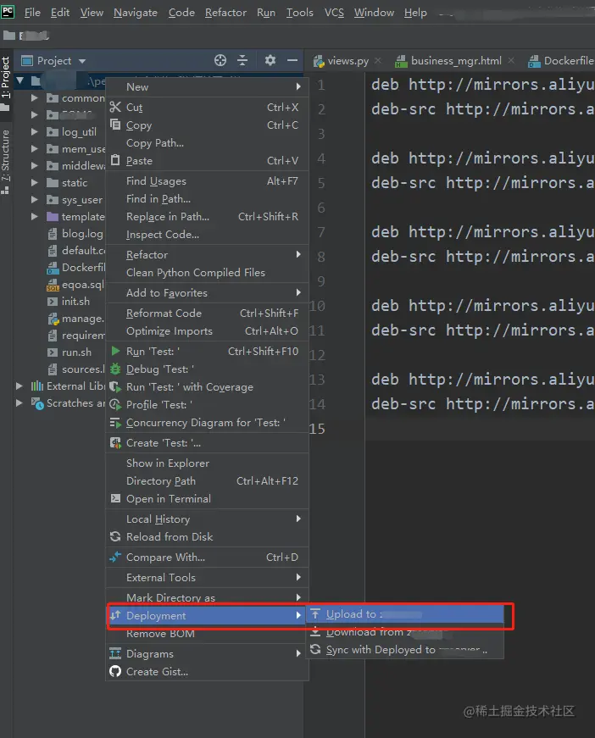Click the Compare With arrows icon

click(115, 557)
